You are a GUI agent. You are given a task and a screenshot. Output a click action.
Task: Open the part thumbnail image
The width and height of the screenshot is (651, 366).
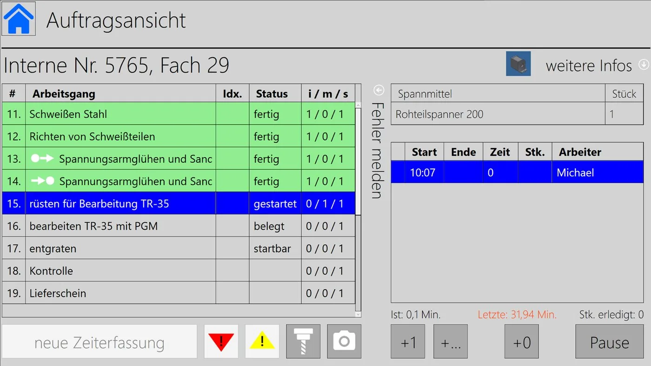518,64
